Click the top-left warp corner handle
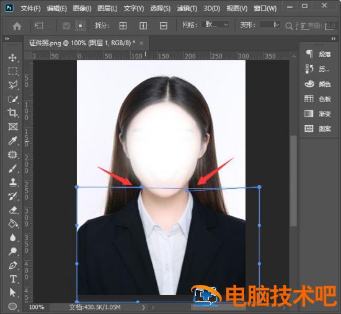The height and width of the screenshot is (314, 341). (x=76, y=187)
